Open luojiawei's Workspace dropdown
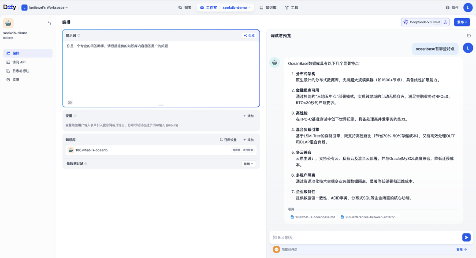 tap(44, 7)
